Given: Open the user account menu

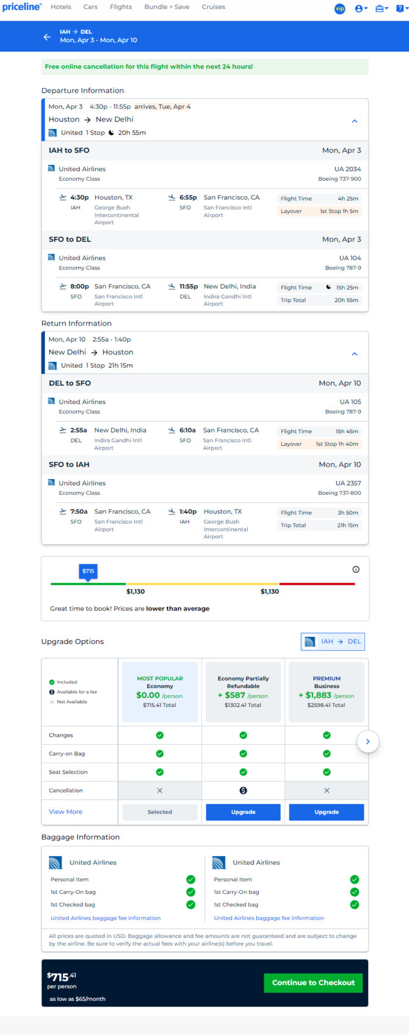Looking at the screenshot, I should point(361,9).
